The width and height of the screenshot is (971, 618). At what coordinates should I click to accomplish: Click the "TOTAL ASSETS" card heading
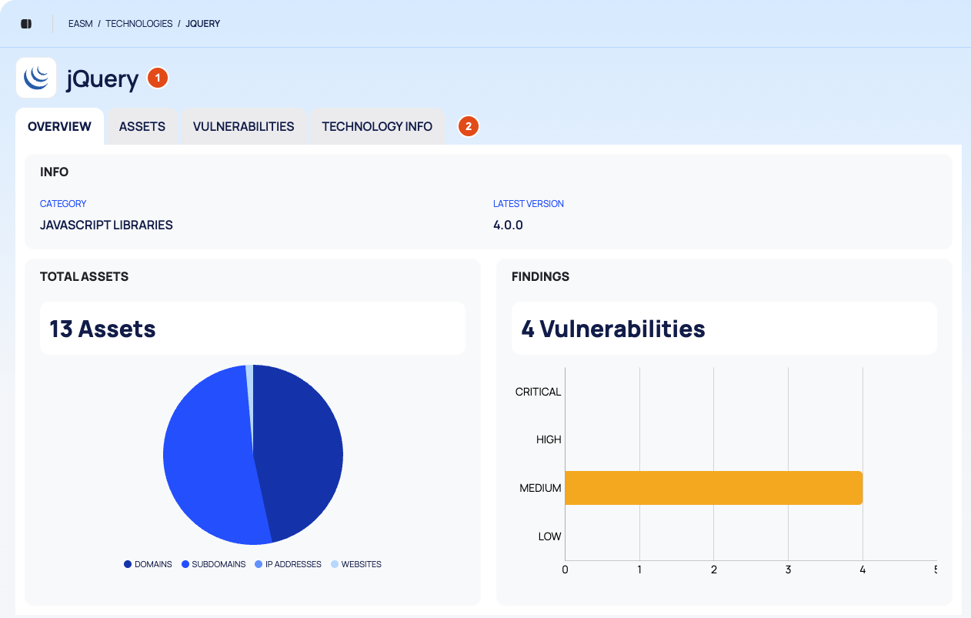(x=84, y=276)
